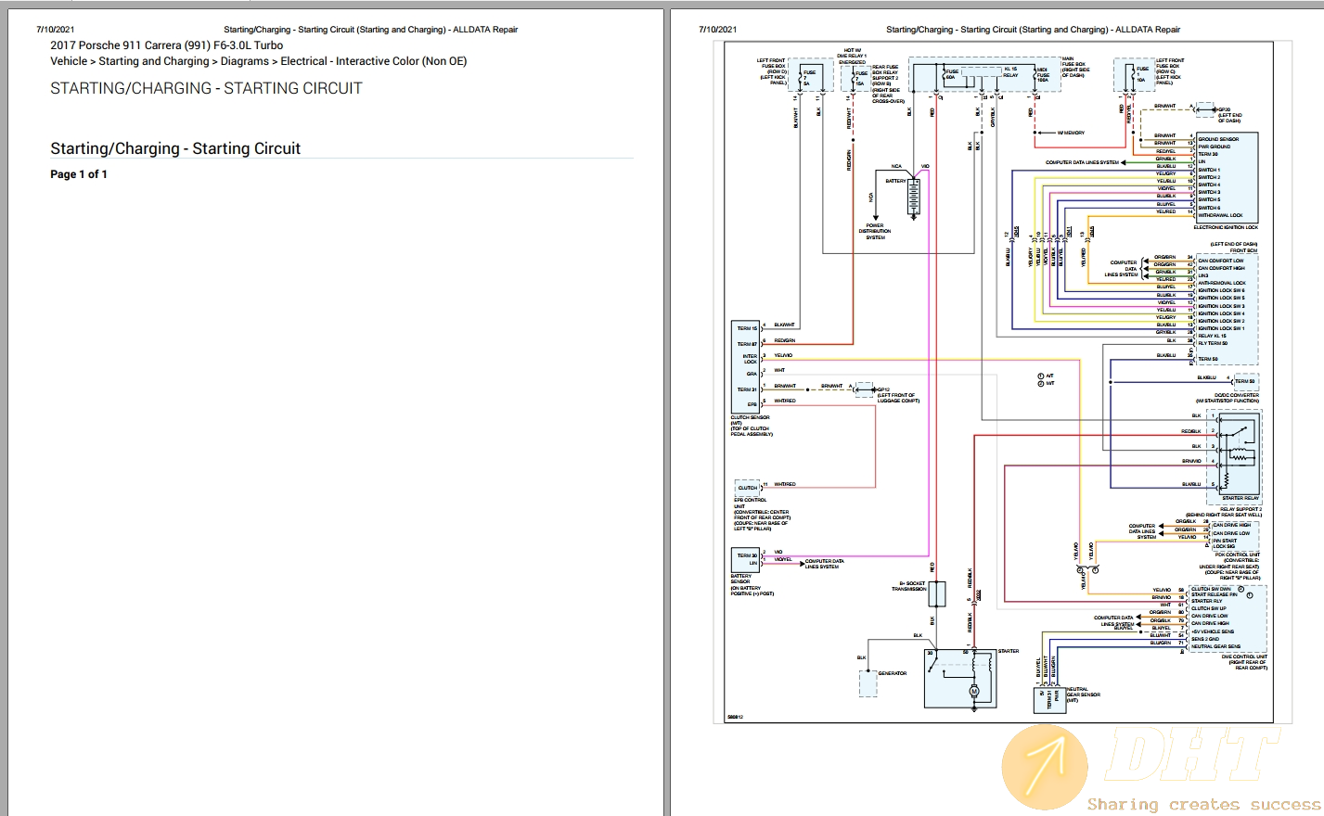
Task: Click the 'B+ SOCKET TRANSMISSION' label
Action: [908, 586]
